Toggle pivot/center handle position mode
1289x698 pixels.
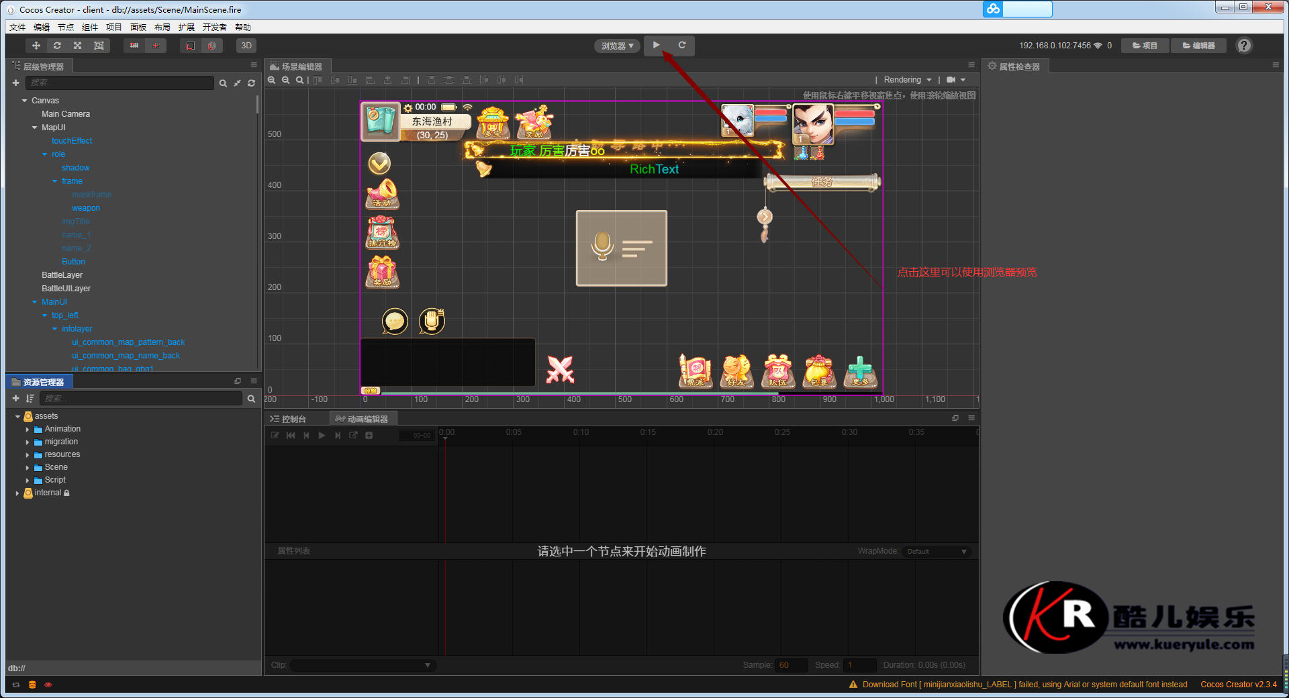pyautogui.click(x=134, y=46)
